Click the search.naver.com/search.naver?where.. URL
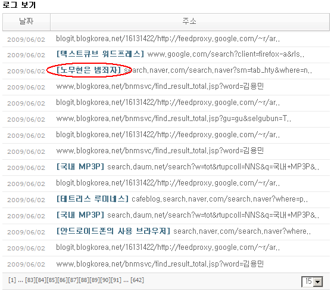The height and width of the screenshot is (291, 331). point(242,231)
